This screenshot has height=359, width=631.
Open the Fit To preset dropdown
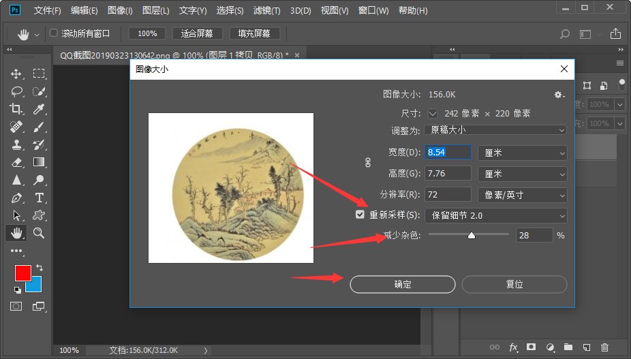pyautogui.click(x=495, y=130)
